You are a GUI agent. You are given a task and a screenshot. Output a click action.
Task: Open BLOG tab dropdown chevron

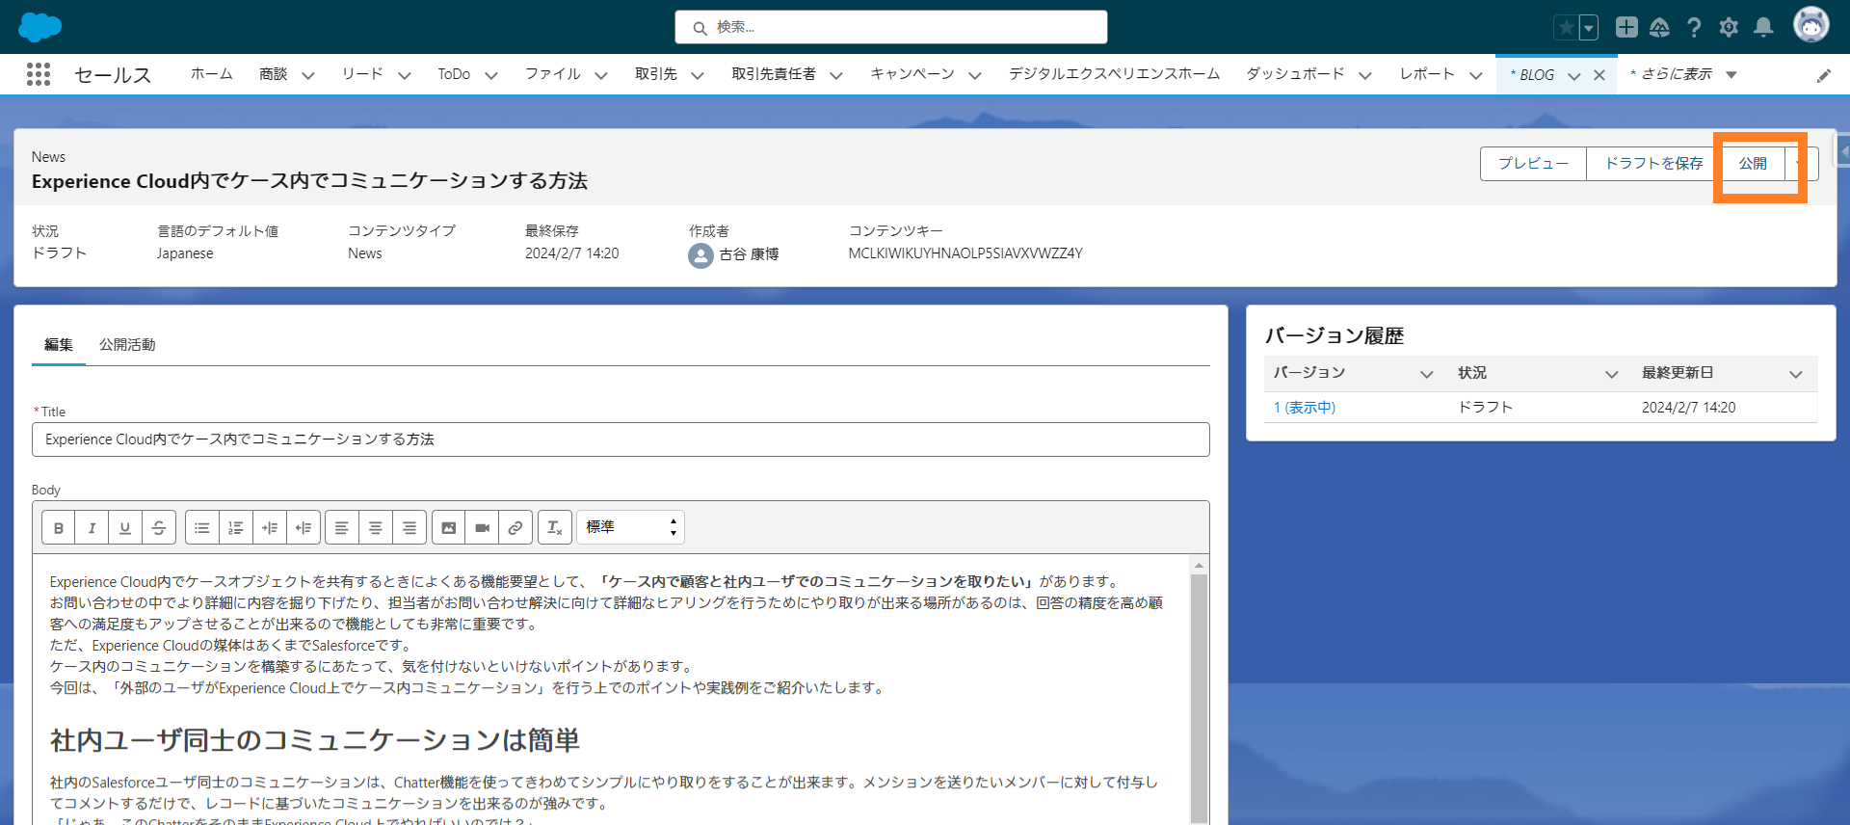click(x=1573, y=75)
